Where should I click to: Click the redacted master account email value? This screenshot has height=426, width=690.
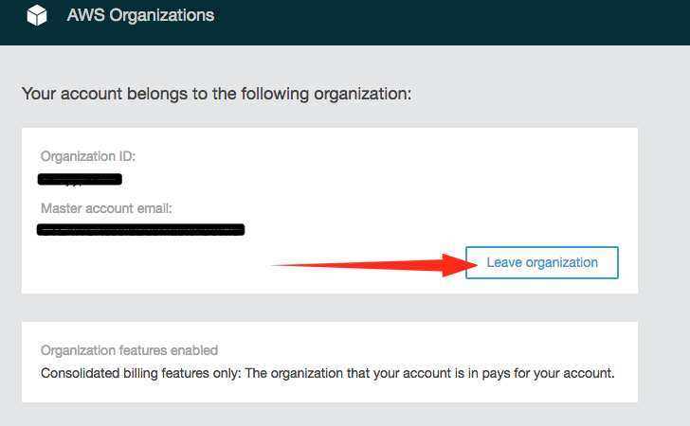pos(141,229)
